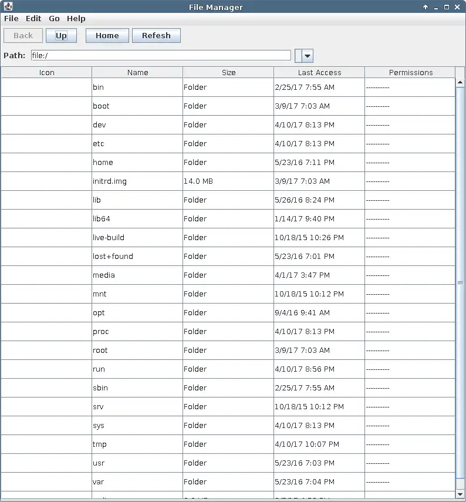
Task: Open the File menu
Action: tap(11, 19)
